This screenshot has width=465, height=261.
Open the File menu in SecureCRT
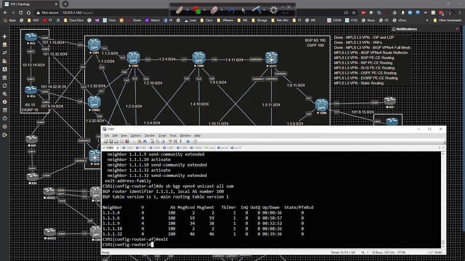pos(107,136)
